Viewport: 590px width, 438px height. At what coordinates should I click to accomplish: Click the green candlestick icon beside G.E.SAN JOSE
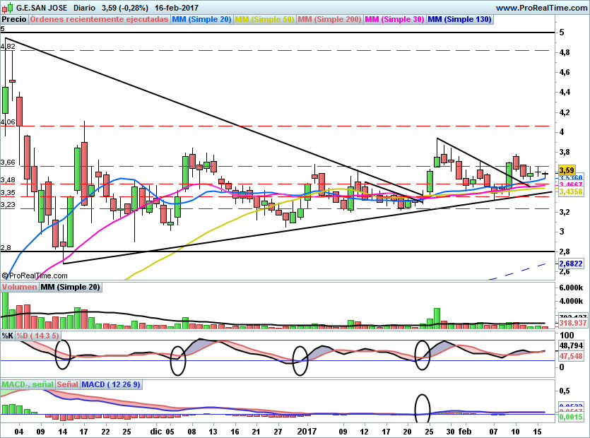[x=8, y=7]
